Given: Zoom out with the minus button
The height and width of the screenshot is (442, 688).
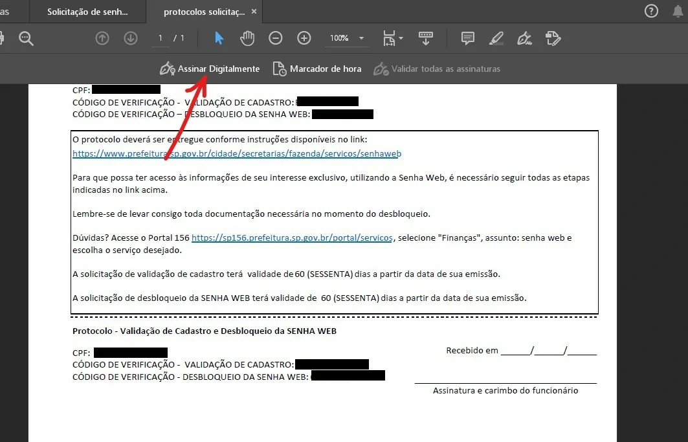Looking at the screenshot, I should point(276,38).
